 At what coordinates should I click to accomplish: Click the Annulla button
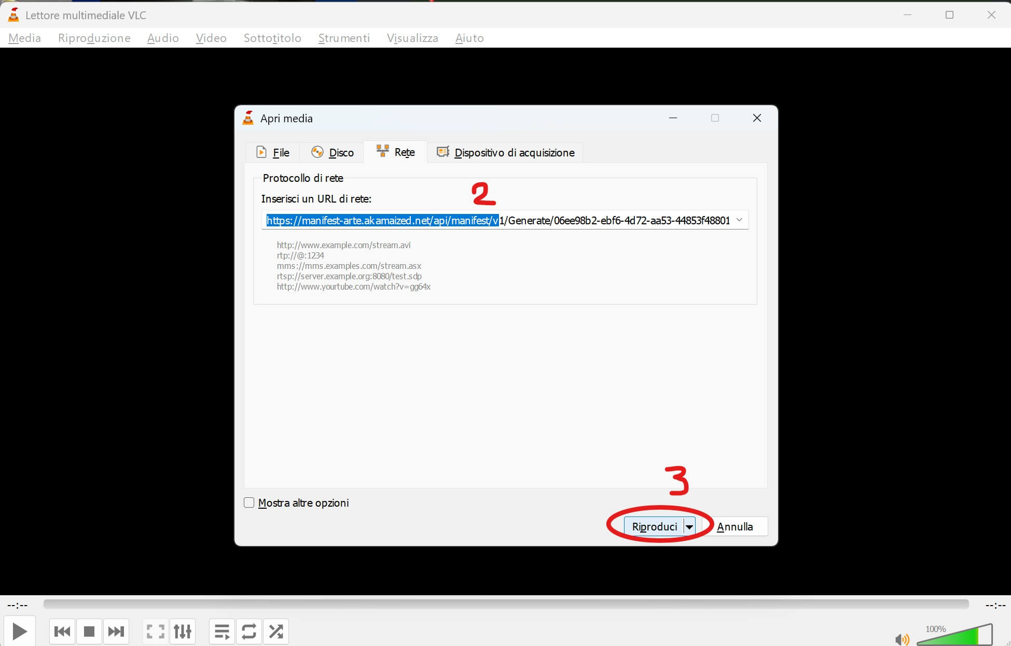click(x=735, y=527)
